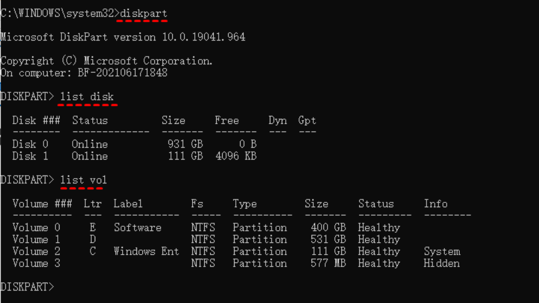This screenshot has height=303, width=539.
Task: Click the 'Software' volume label
Action: coord(138,227)
